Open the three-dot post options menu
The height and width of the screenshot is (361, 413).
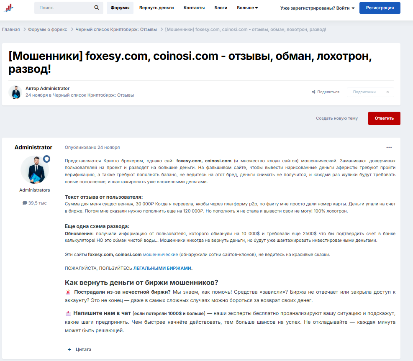point(390,147)
